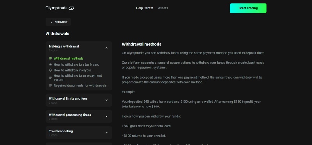This screenshot has width=312, height=145.
Task: Open the Assets nav item
Action: click(163, 8)
